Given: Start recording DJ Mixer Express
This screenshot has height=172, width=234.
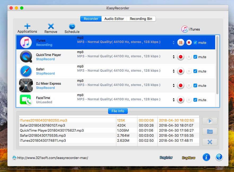Looking at the screenshot, I should (180, 85).
